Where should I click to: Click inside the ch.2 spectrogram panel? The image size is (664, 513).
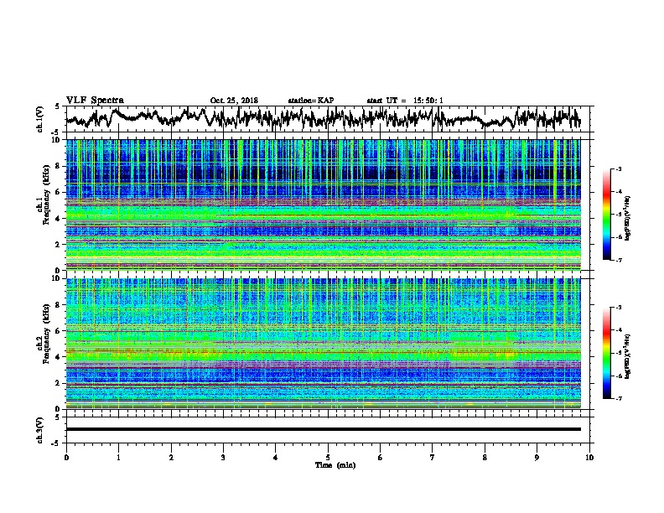[323, 344]
